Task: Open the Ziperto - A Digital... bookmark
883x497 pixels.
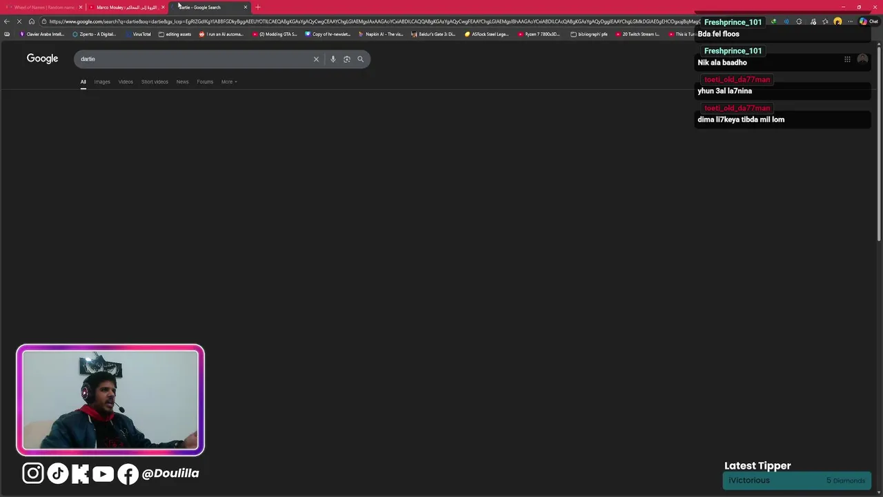Action: tap(95, 34)
